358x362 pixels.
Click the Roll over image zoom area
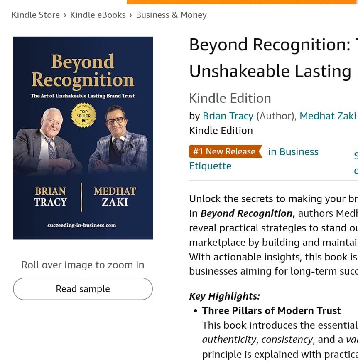pyautogui.click(x=83, y=265)
